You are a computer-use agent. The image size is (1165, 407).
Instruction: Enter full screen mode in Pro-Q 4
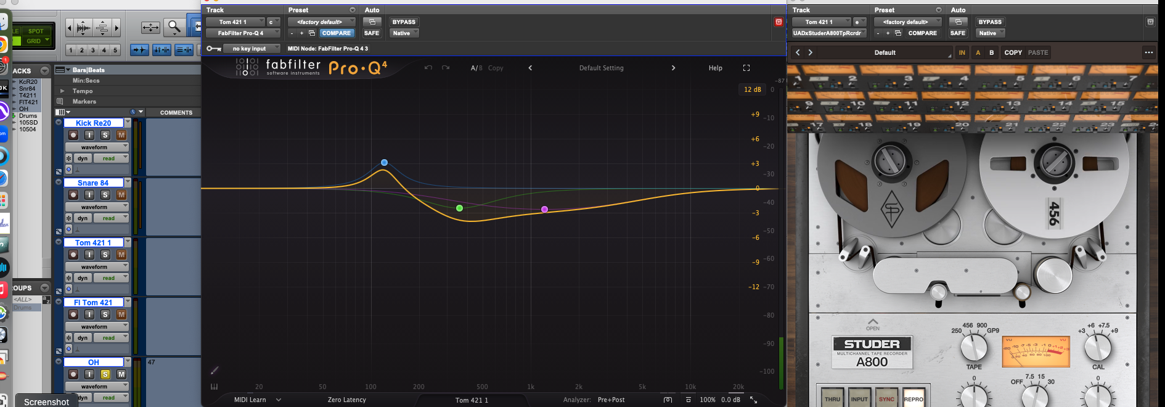tap(746, 68)
